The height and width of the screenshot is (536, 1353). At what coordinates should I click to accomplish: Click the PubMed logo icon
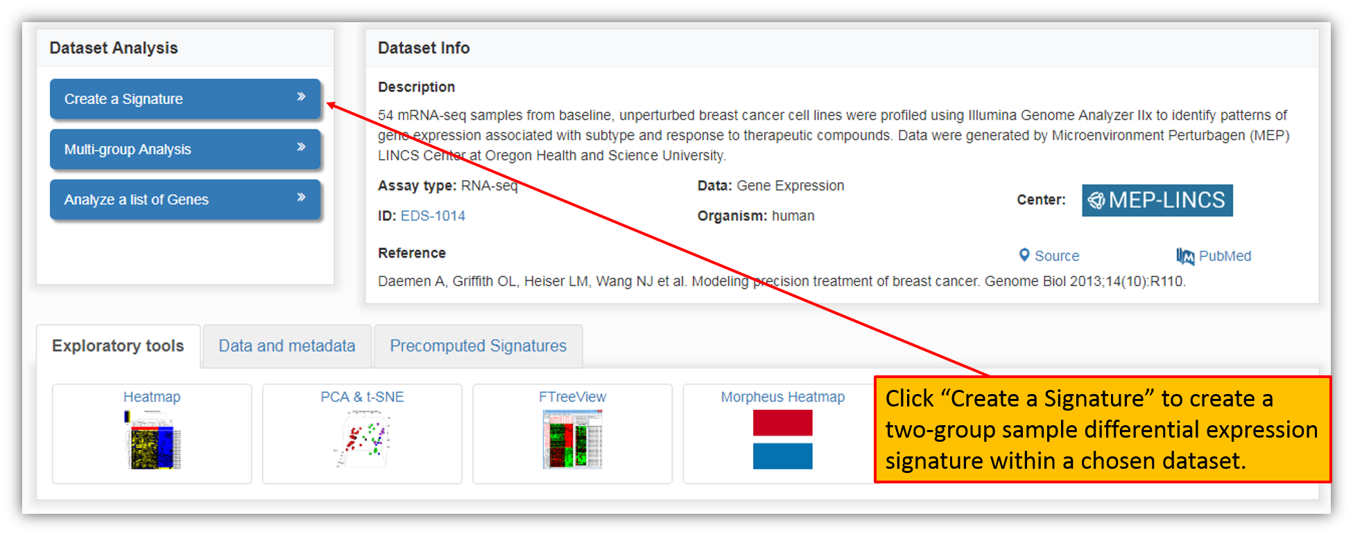coord(1185,256)
